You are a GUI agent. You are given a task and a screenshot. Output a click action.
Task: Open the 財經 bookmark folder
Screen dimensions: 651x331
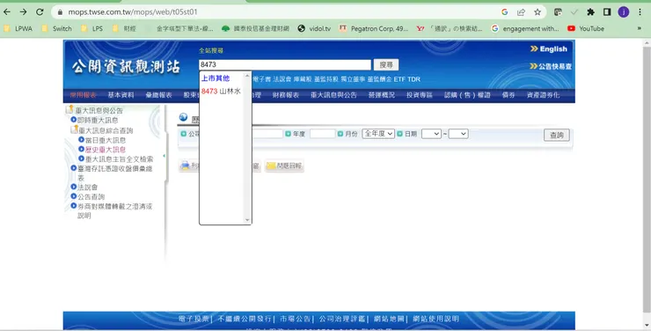[x=124, y=29]
